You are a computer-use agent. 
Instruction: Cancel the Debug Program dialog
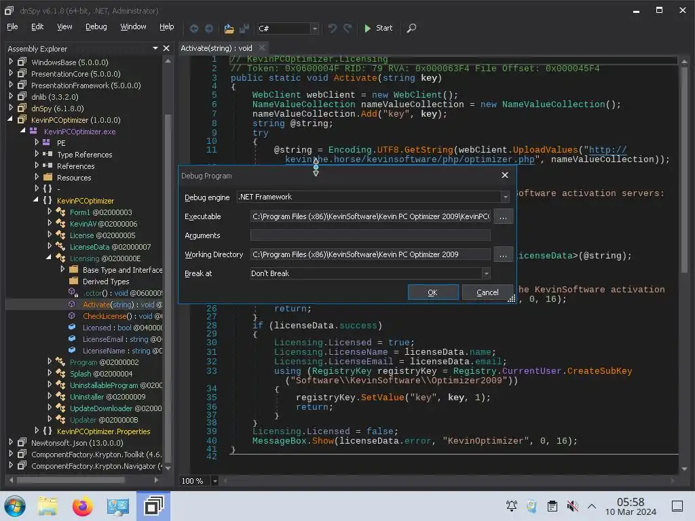pyautogui.click(x=487, y=292)
